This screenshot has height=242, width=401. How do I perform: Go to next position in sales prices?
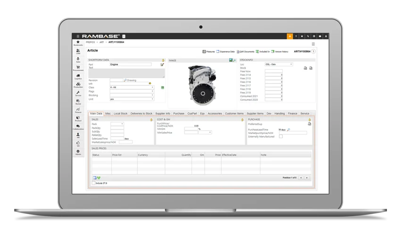click(x=307, y=177)
